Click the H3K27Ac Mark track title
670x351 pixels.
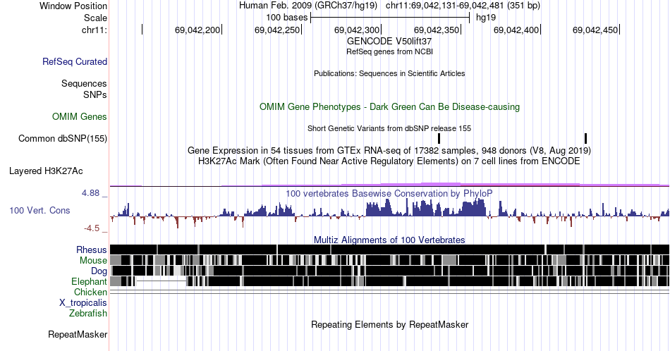[389, 161]
